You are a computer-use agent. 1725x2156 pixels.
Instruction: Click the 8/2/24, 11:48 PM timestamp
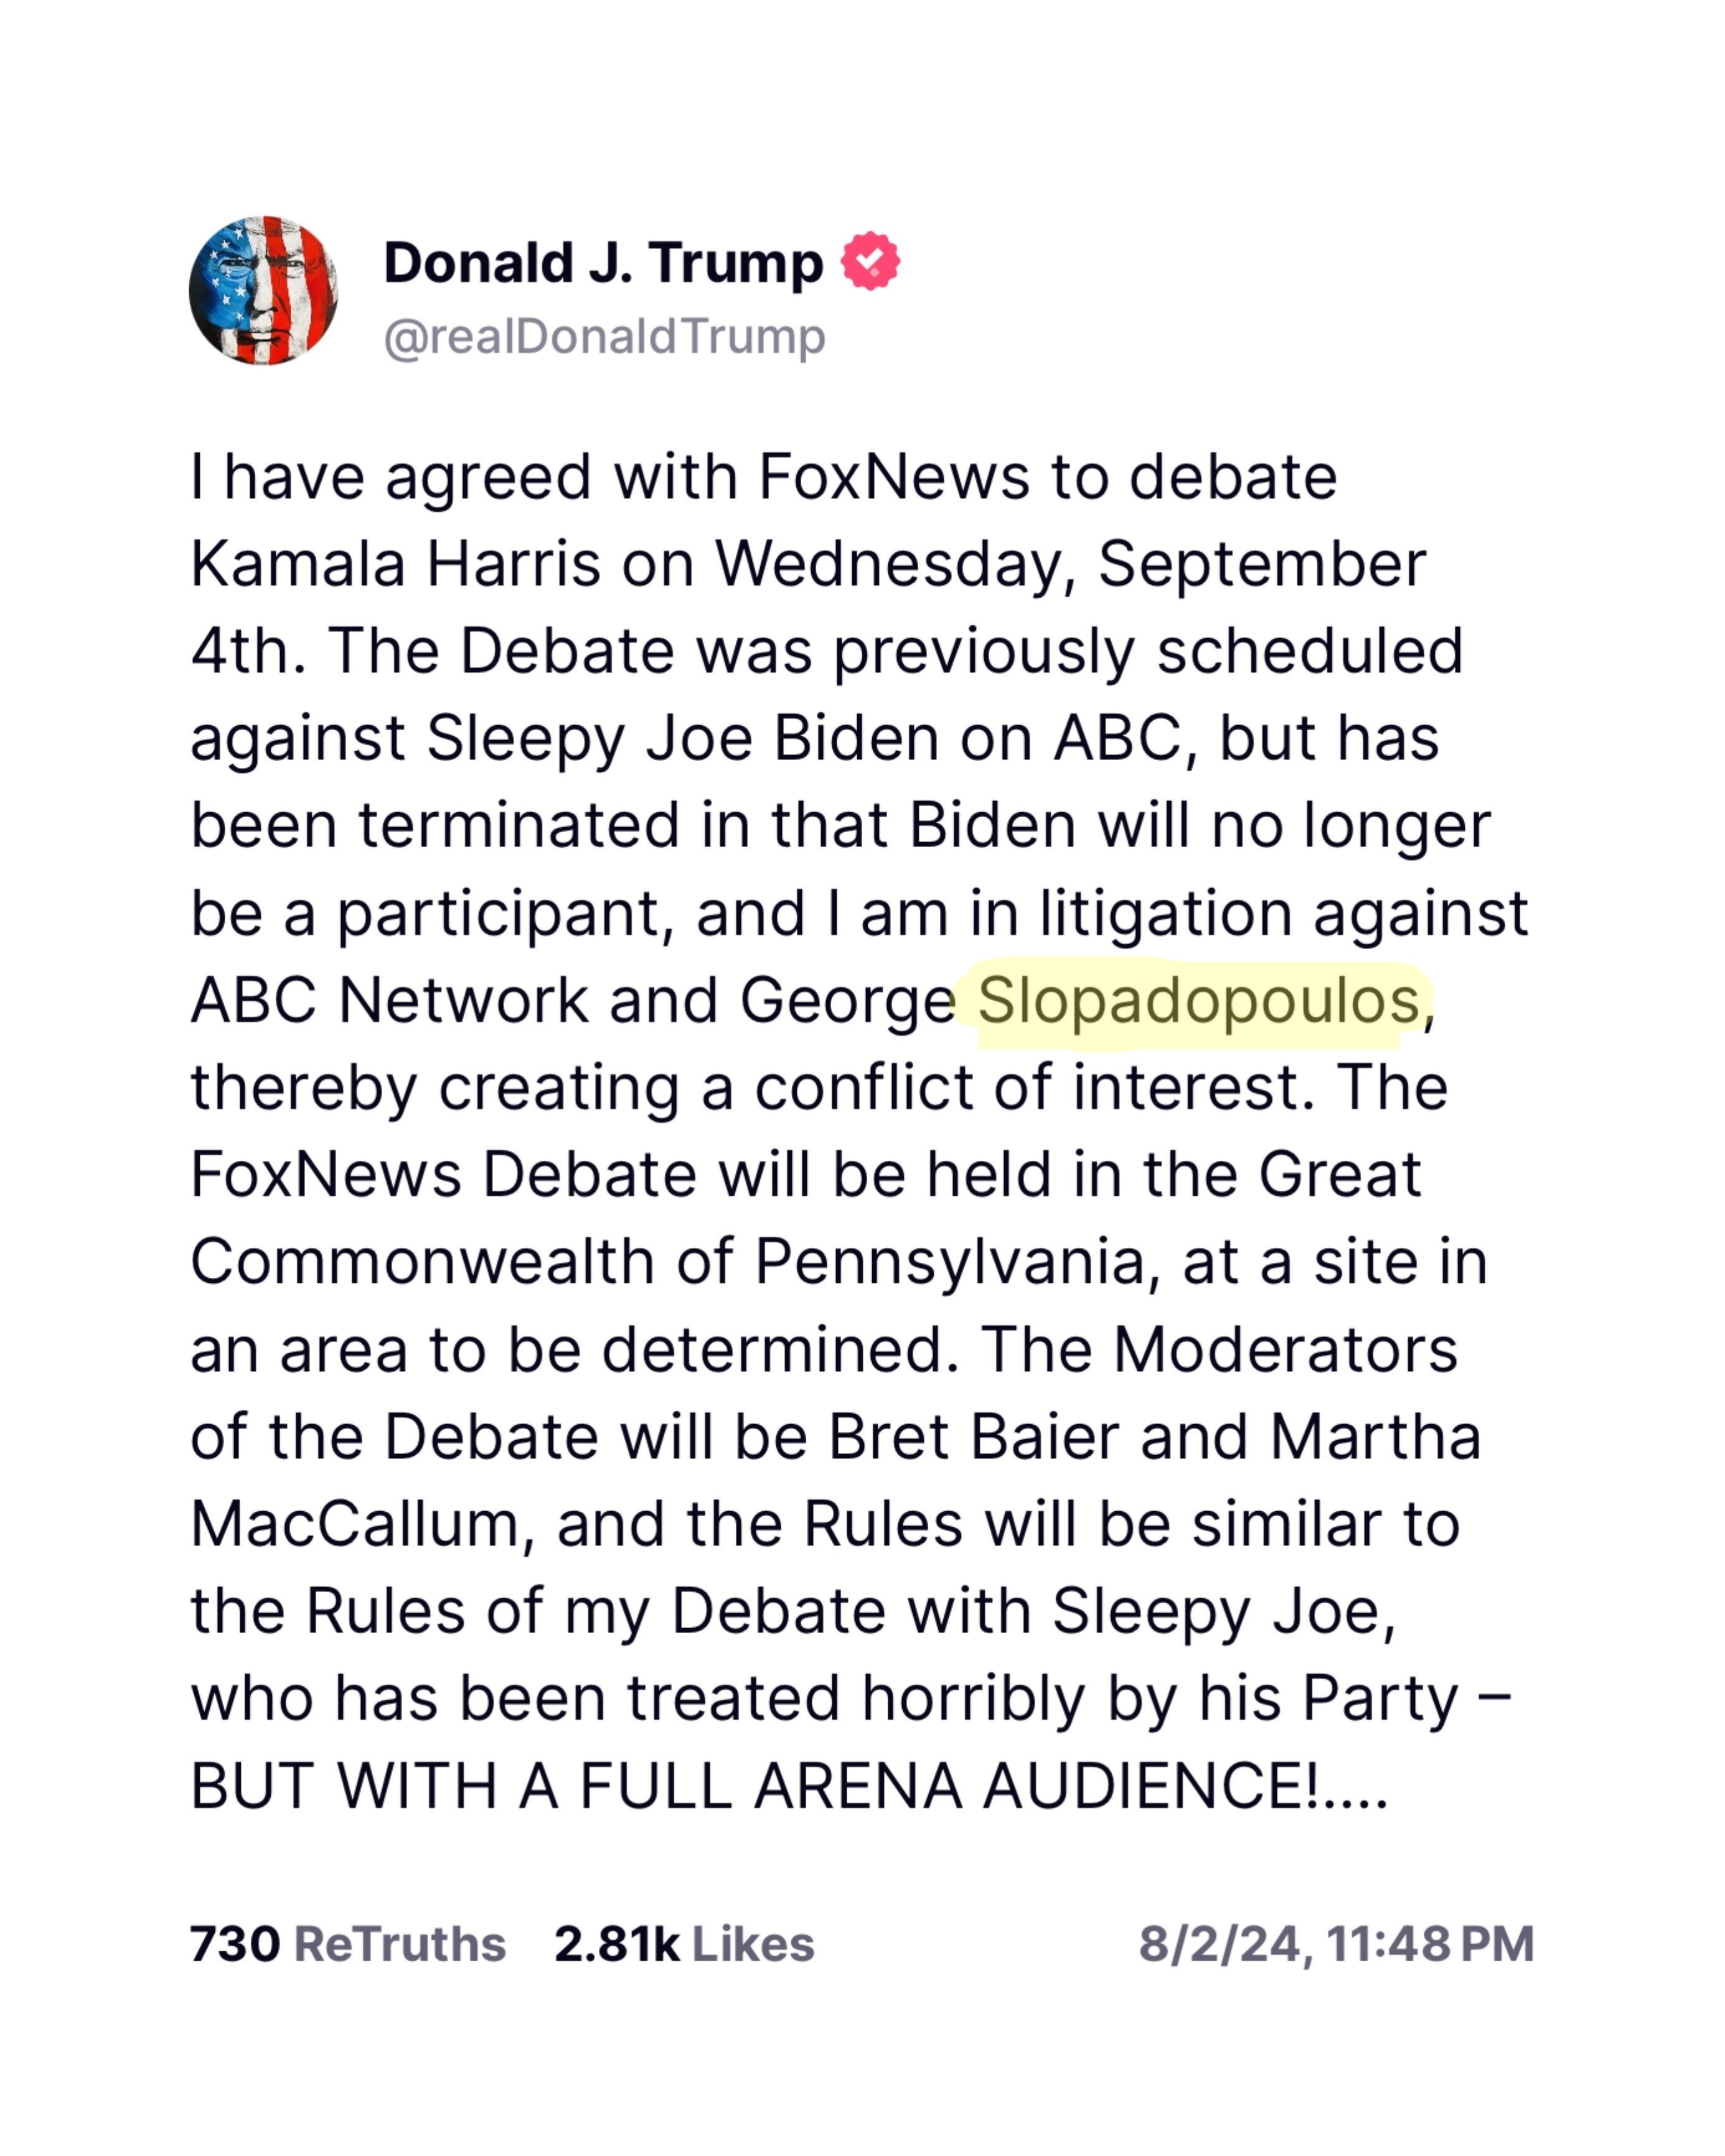[1336, 1945]
